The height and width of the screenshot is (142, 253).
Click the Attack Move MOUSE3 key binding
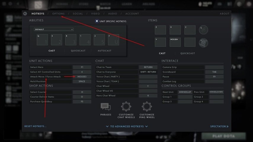pos(82,77)
